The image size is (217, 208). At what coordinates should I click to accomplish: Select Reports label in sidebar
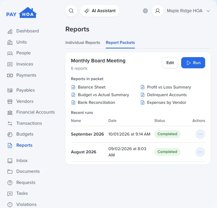[24, 145]
